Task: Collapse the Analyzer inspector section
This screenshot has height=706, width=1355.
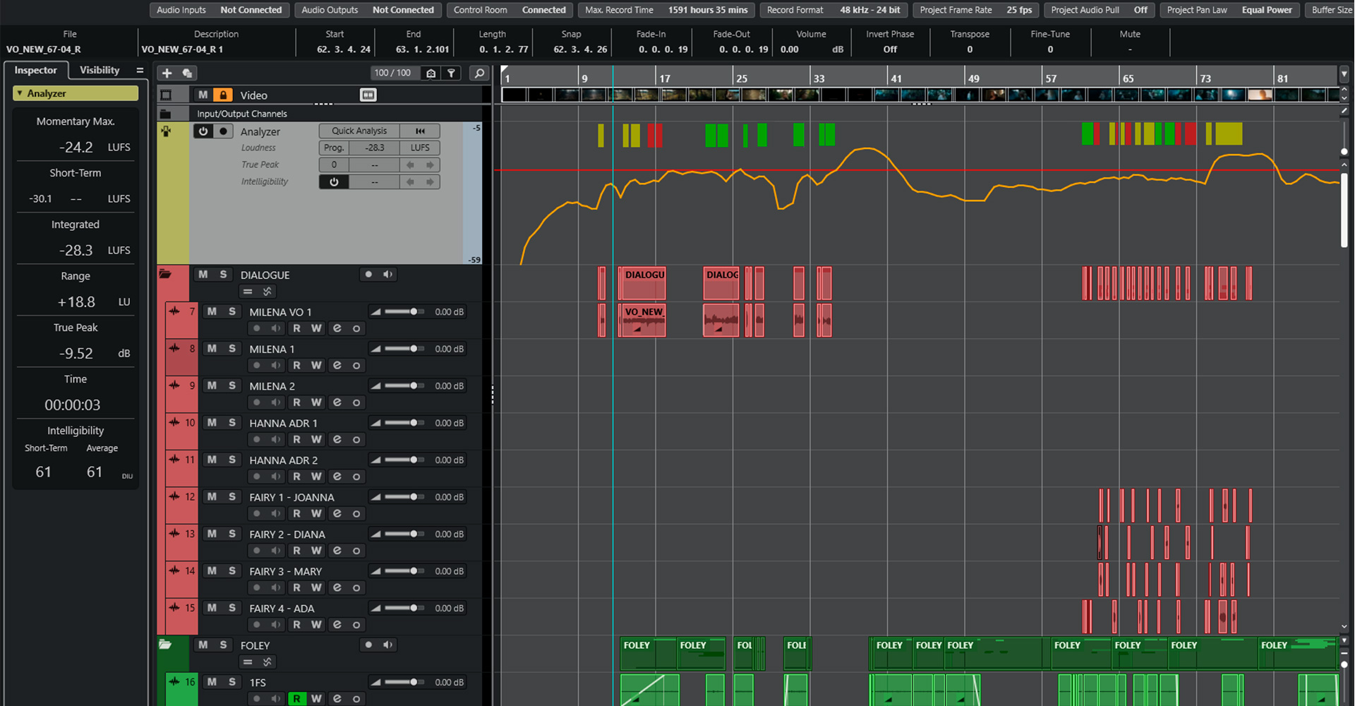Action: click(20, 93)
